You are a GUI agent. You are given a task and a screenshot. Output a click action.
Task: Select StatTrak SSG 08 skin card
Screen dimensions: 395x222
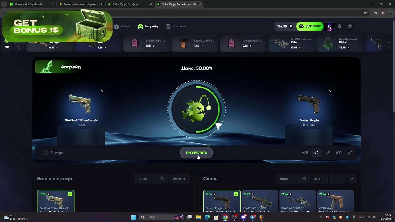297,201
